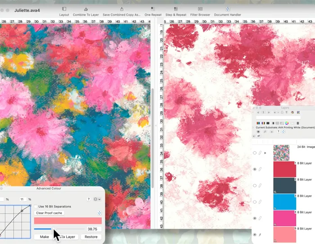
Task: Enable Use 16 Bit Separations checkbox
Action: [x=36, y=206]
